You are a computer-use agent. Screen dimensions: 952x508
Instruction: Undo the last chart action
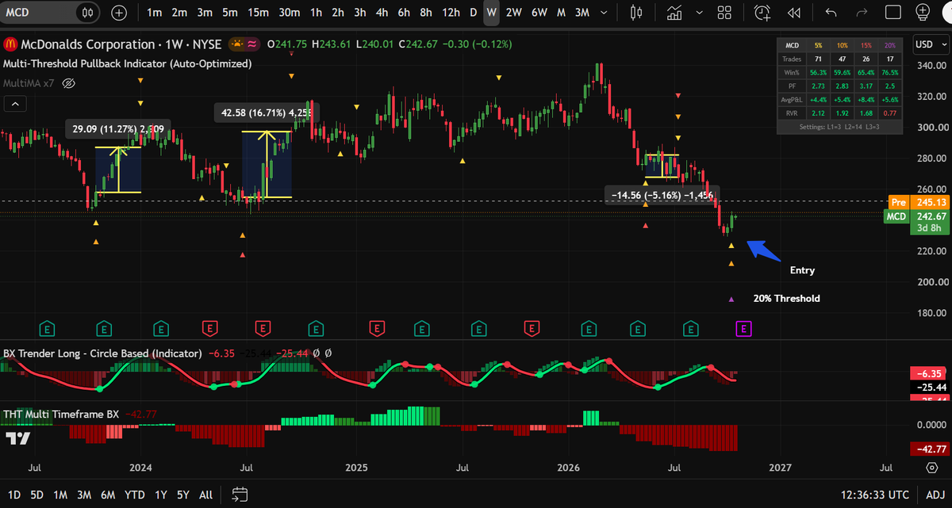click(x=831, y=13)
